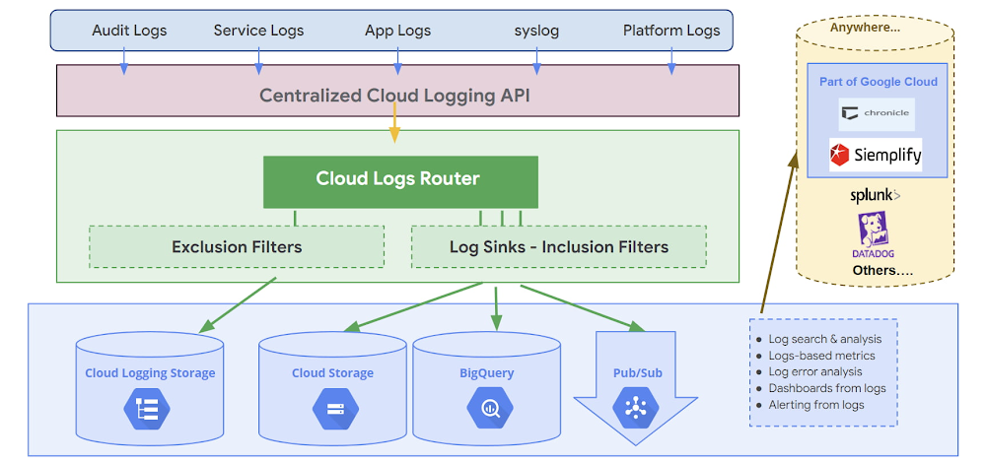Click the syslog label
Image resolution: width=986 pixels, height=463 pixels.
(x=536, y=31)
